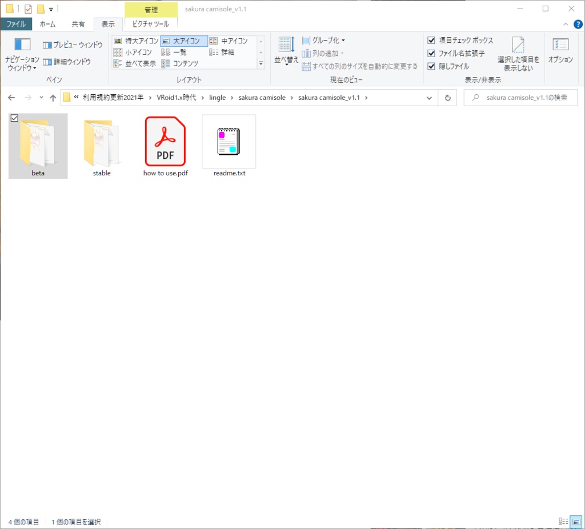Open the Group by (グループ化) dropdown
The height and width of the screenshot is (529, 585).
(x=323, y=41)
